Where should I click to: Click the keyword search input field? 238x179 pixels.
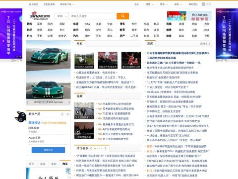(93, 16)
